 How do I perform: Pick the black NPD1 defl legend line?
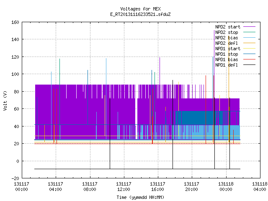pyautogui.click(x=249, y=65)
